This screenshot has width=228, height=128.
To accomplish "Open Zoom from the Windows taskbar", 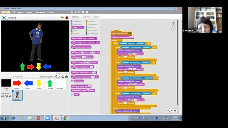I will (x=47, y=118).
